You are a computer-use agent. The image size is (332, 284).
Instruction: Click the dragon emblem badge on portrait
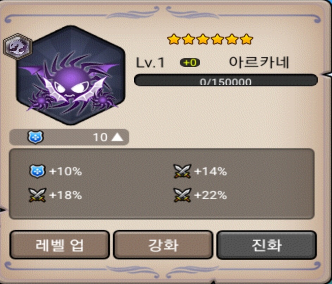tap(18, 46)
